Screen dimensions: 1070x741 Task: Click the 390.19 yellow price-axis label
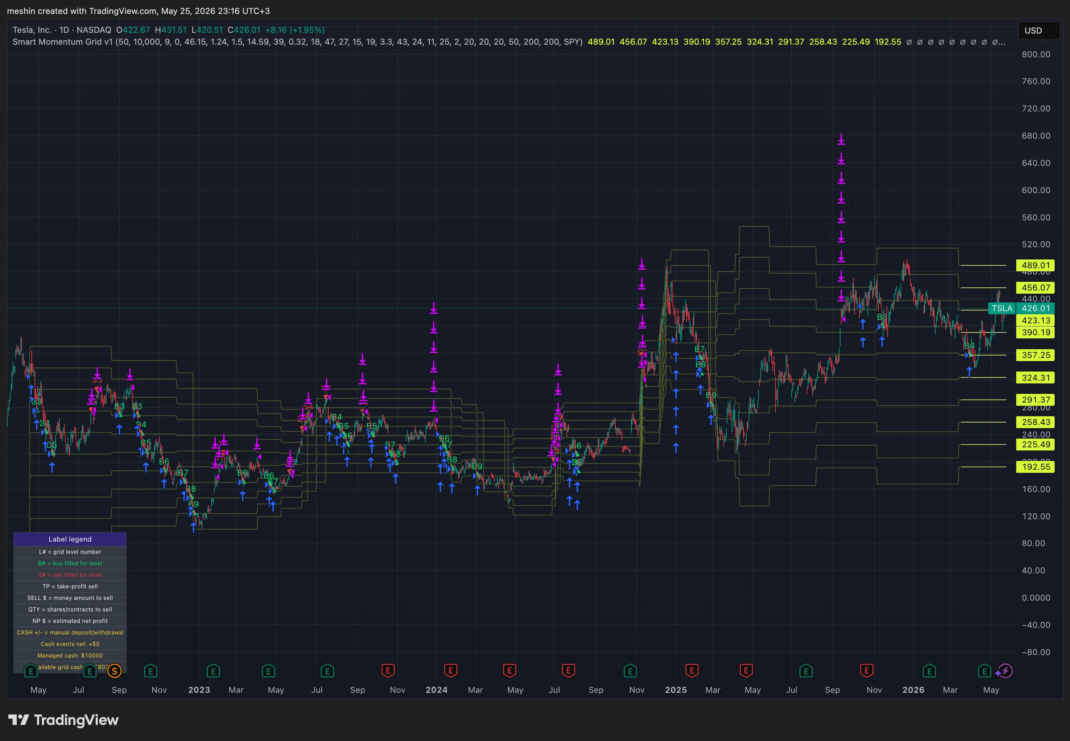click(x=1036, y=332)
